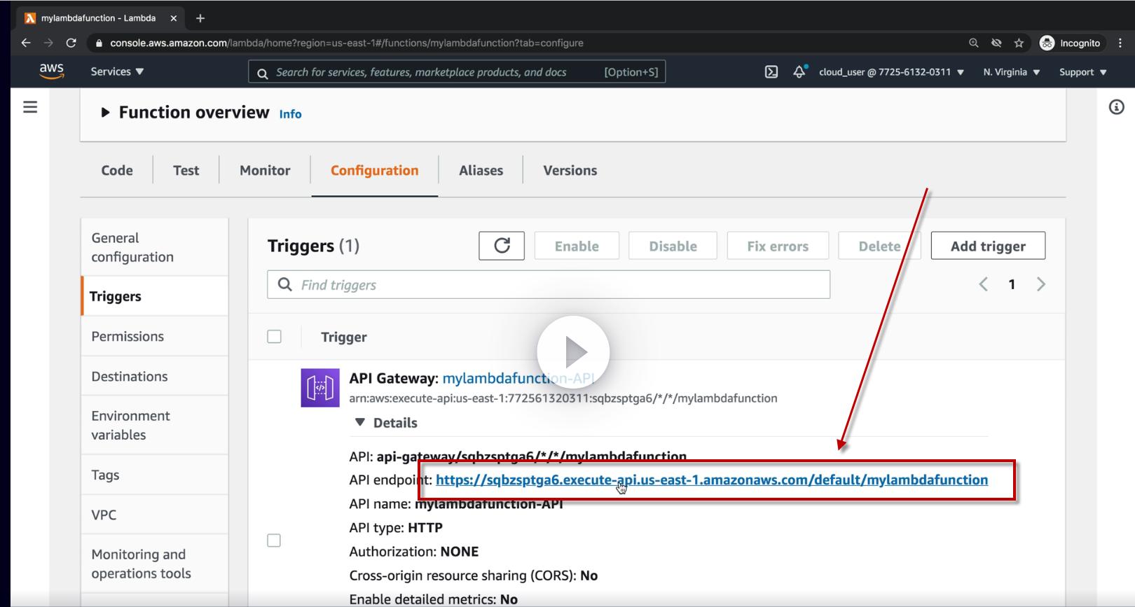Expand the Function overview section

click(x=105, y=112)
